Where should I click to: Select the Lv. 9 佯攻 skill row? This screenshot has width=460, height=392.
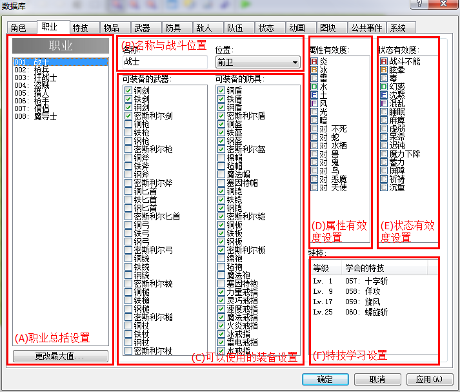coord(374,291)
